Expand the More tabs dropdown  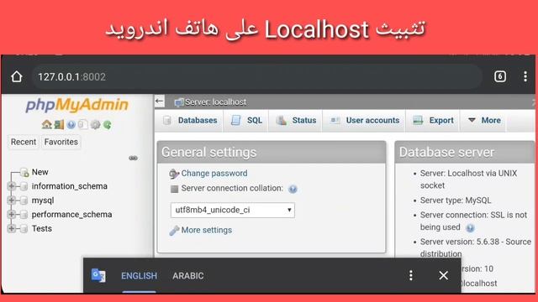484,121
